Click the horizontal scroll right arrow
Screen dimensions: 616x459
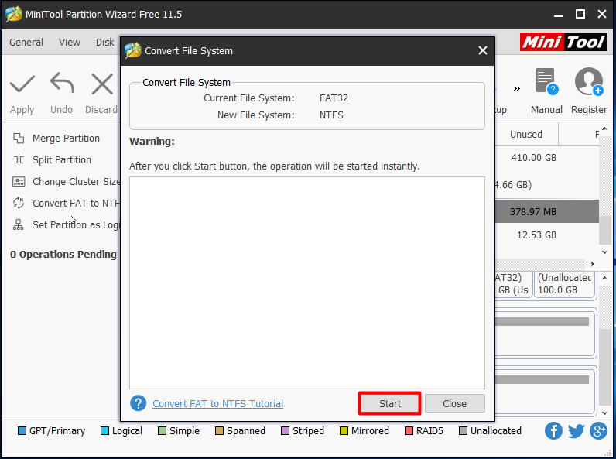click(x=593, y=264)
